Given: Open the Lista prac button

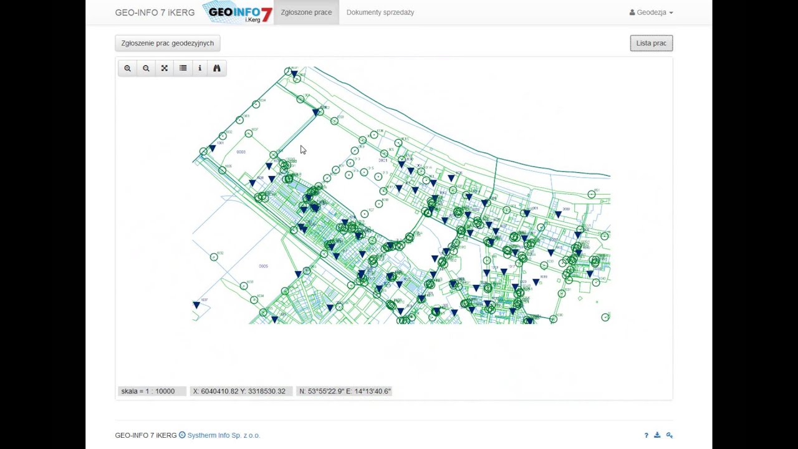Looking at the screenshot, I should (x=651, y=43).
